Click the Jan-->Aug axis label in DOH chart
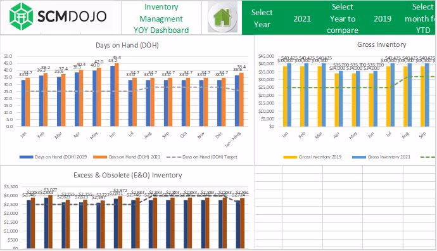437x251 pixels. (233, 139)
